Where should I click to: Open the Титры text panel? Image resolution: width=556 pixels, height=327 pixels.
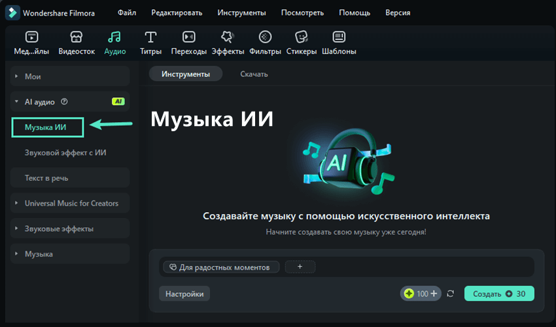tap(150, 43)
